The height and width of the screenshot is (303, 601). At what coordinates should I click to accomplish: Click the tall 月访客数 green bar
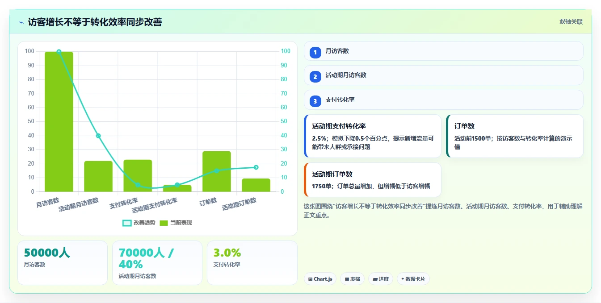point(59,122)
